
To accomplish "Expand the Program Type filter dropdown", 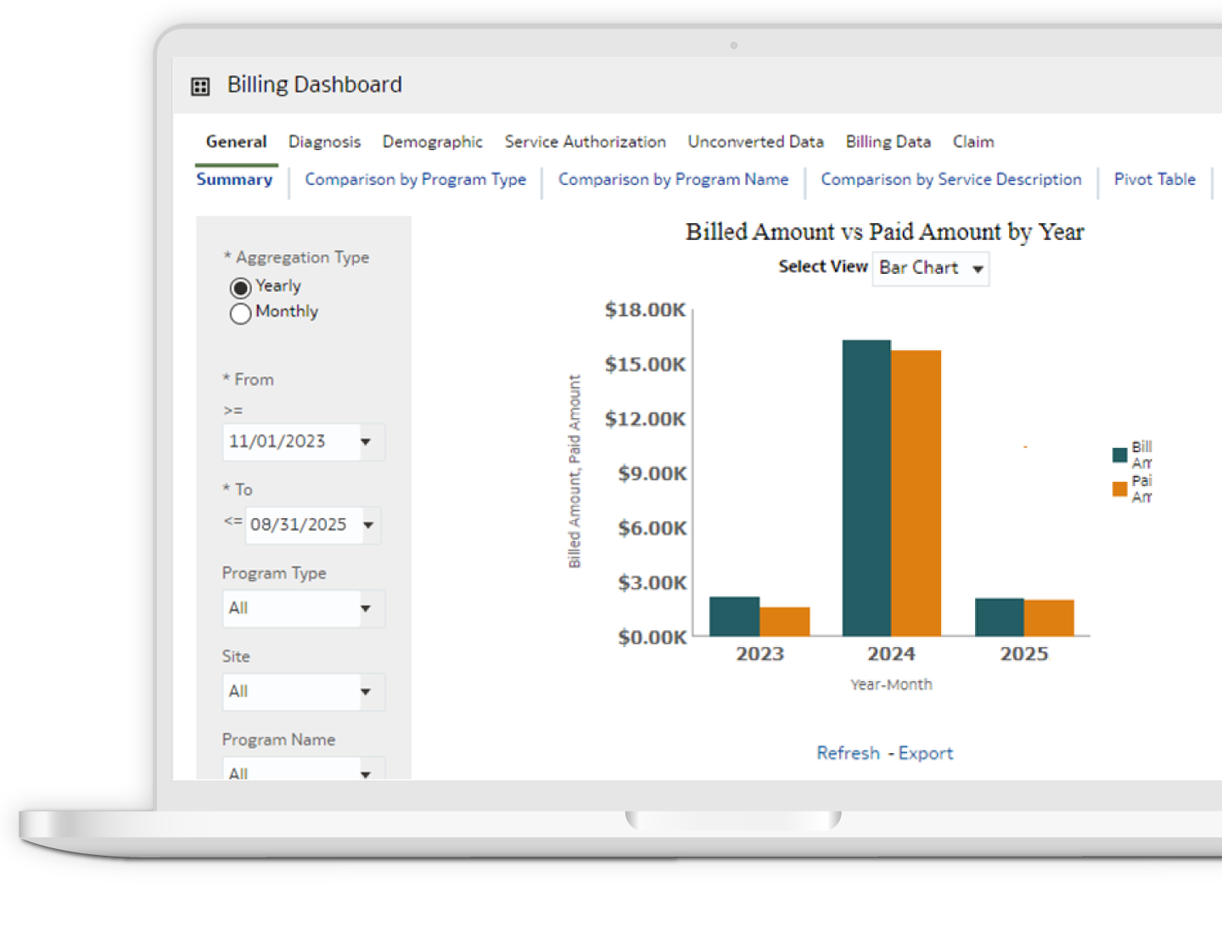I will click(366, 608).
